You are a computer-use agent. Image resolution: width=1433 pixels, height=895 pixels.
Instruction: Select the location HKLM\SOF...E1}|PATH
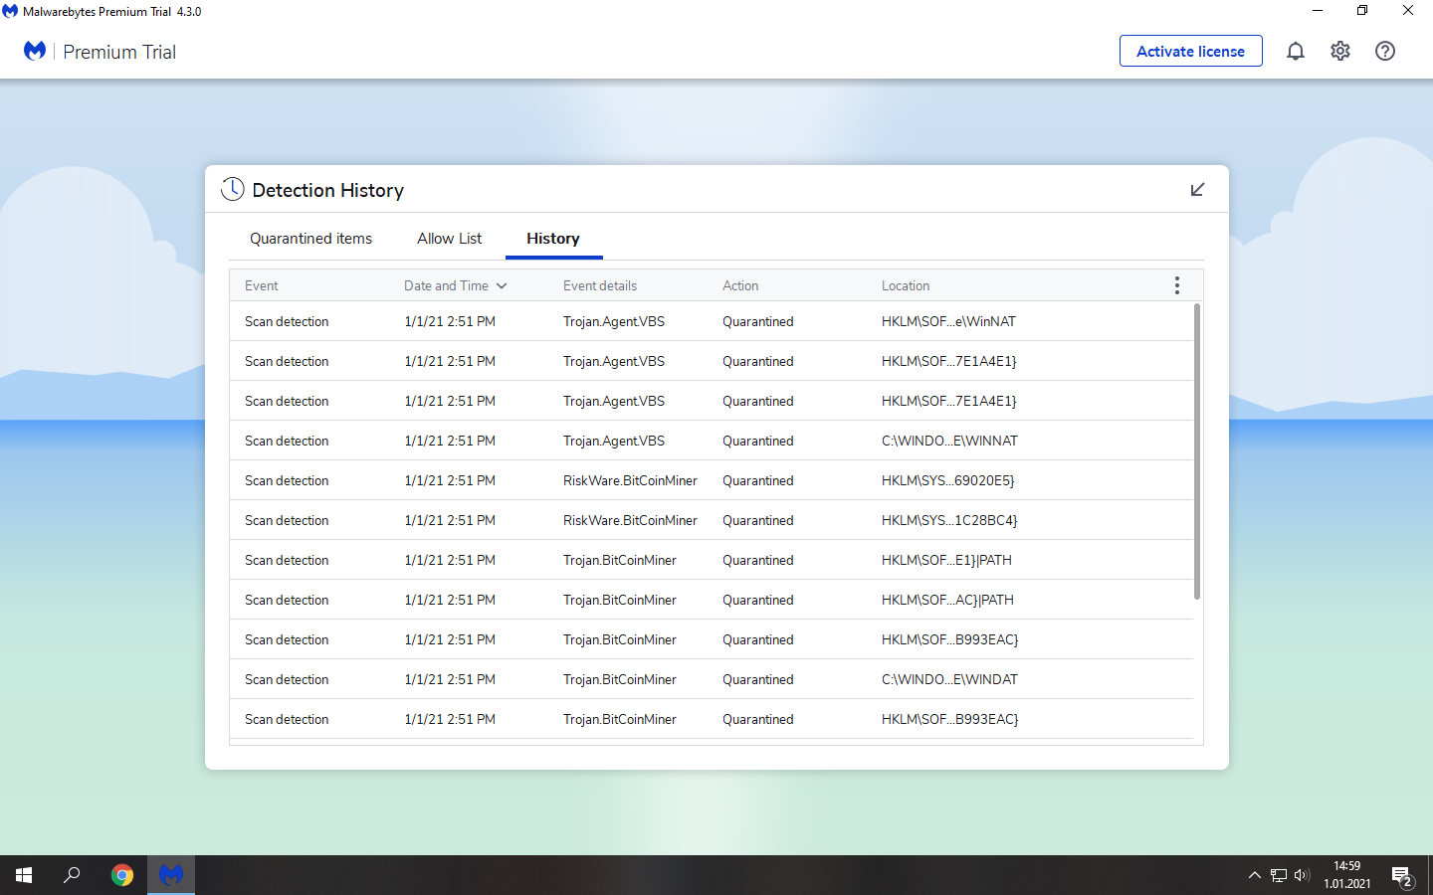(x=946, y=560)
